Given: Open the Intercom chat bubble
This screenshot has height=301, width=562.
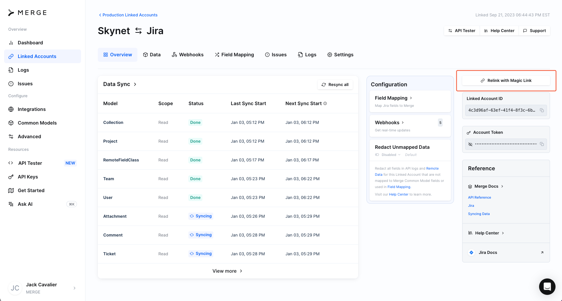Looking at the screenshot, I should click(547, 287).
